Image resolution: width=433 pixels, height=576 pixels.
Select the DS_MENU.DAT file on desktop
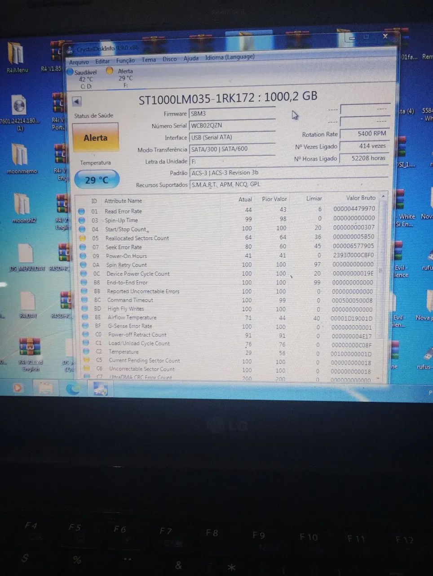tap(27, 257)
